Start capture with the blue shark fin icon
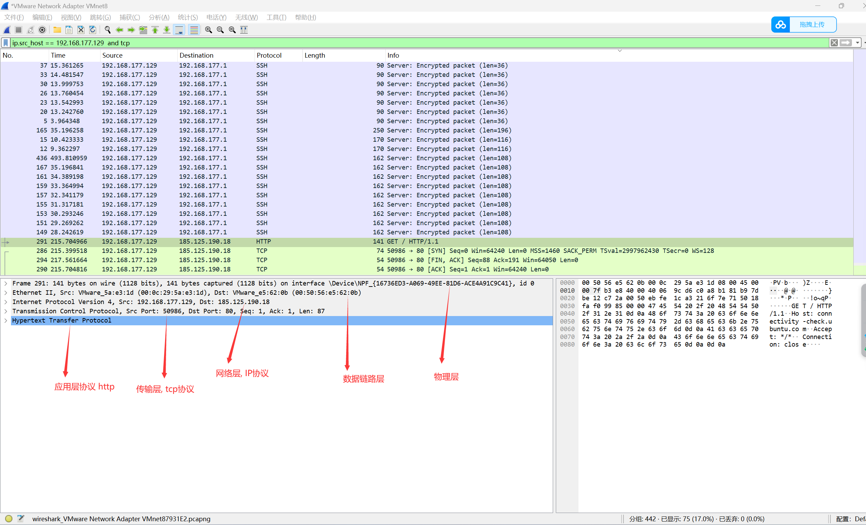Screen dimensions: 866x525 click(x=7, y=30)
